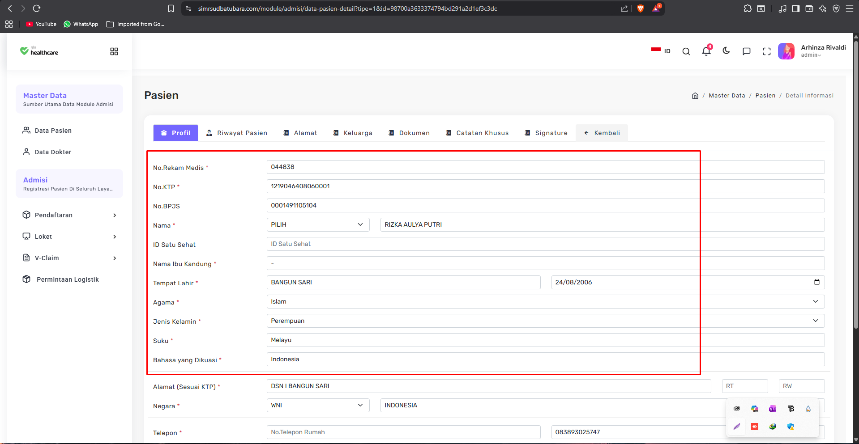The width and height of the screenshot is (859, 444).
Task: Switch to the Dokumen tab
Action: (409, 133)
